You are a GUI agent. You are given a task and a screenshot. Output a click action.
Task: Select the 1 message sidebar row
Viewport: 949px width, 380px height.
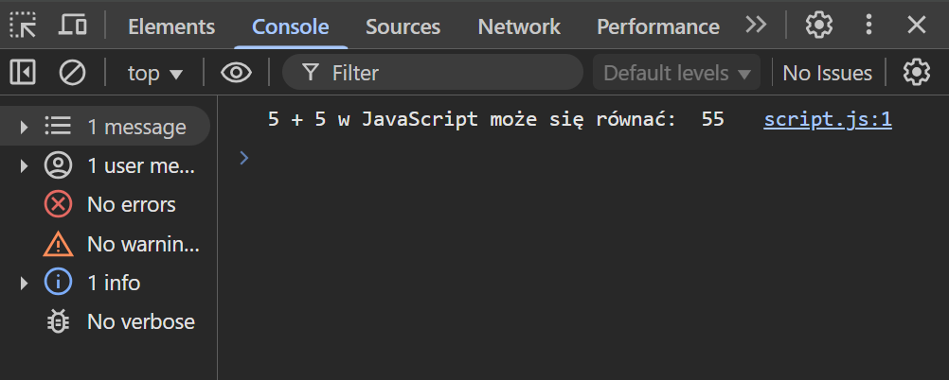coord(105,127)
